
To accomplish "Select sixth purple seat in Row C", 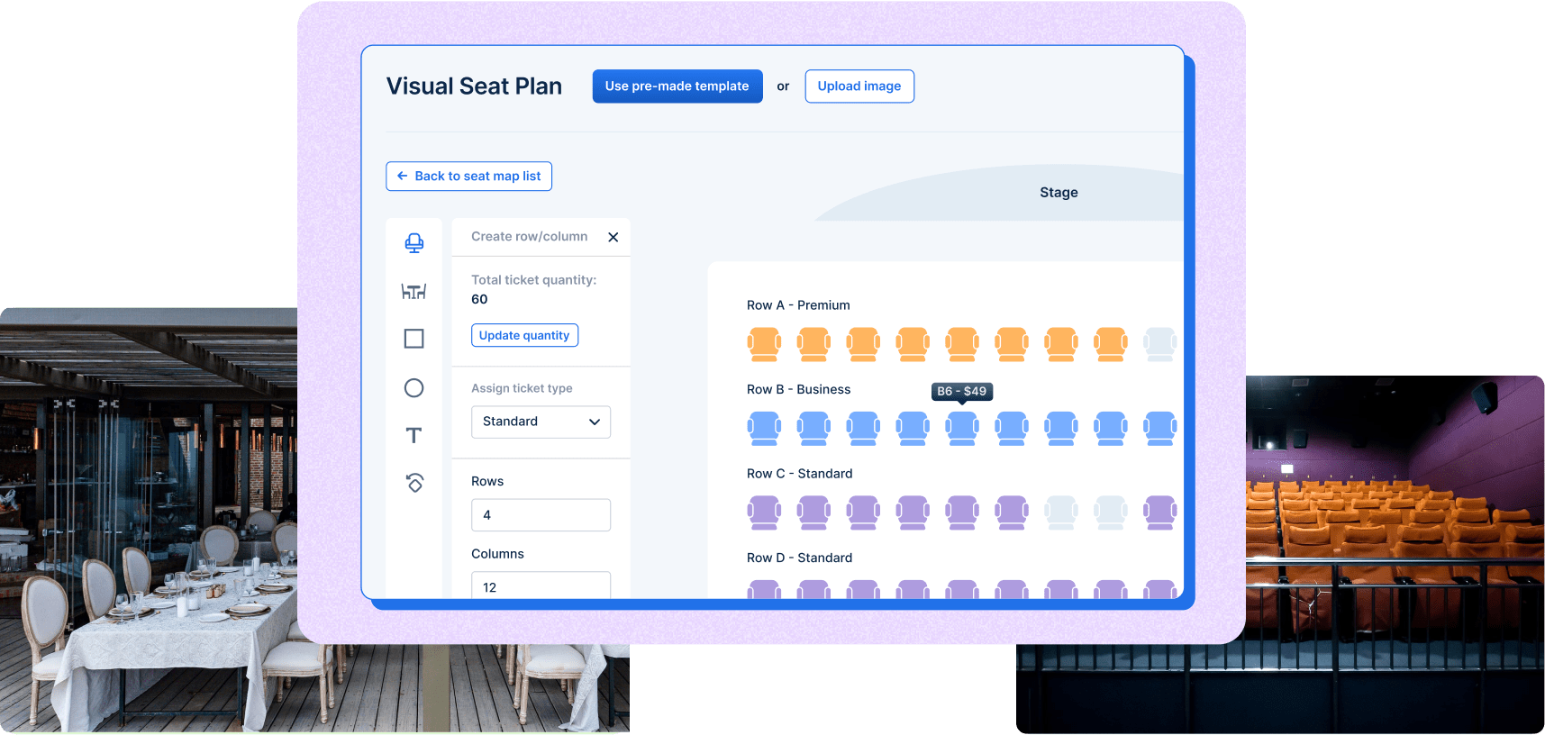I will (x=1012, y=513).
